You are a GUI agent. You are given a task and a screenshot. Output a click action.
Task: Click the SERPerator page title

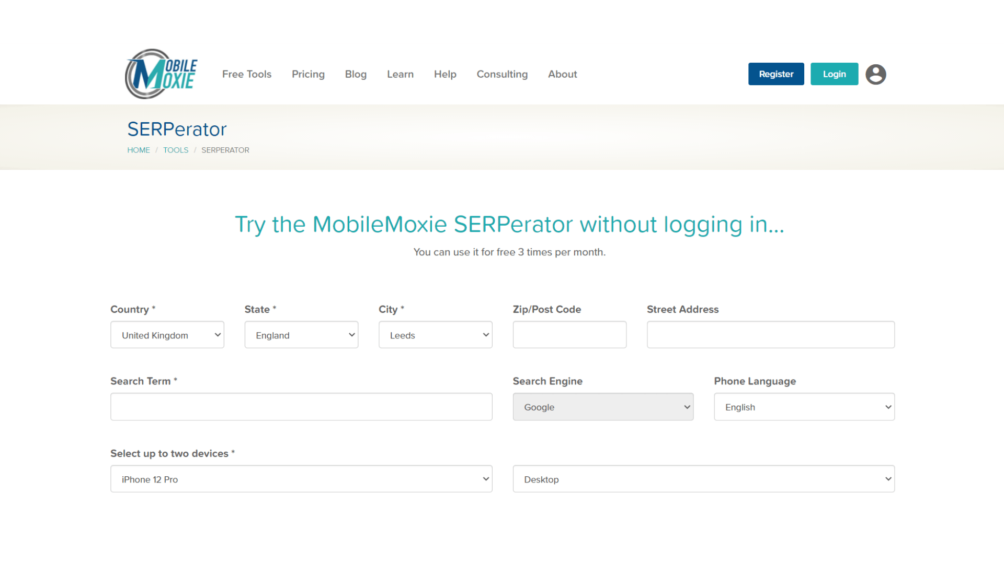(177, 129)
